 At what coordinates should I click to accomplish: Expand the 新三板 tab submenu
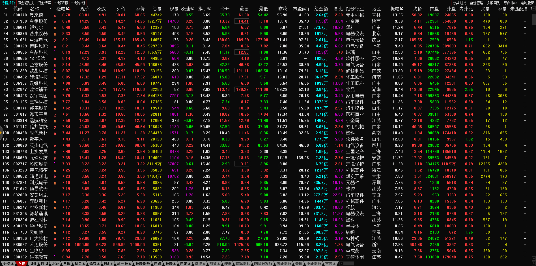(124, 263)
